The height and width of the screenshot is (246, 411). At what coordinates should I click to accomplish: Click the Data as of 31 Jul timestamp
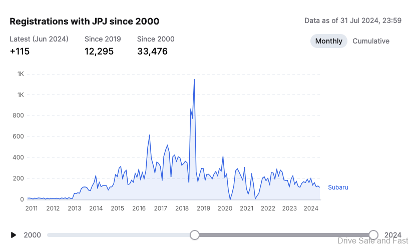353,20
